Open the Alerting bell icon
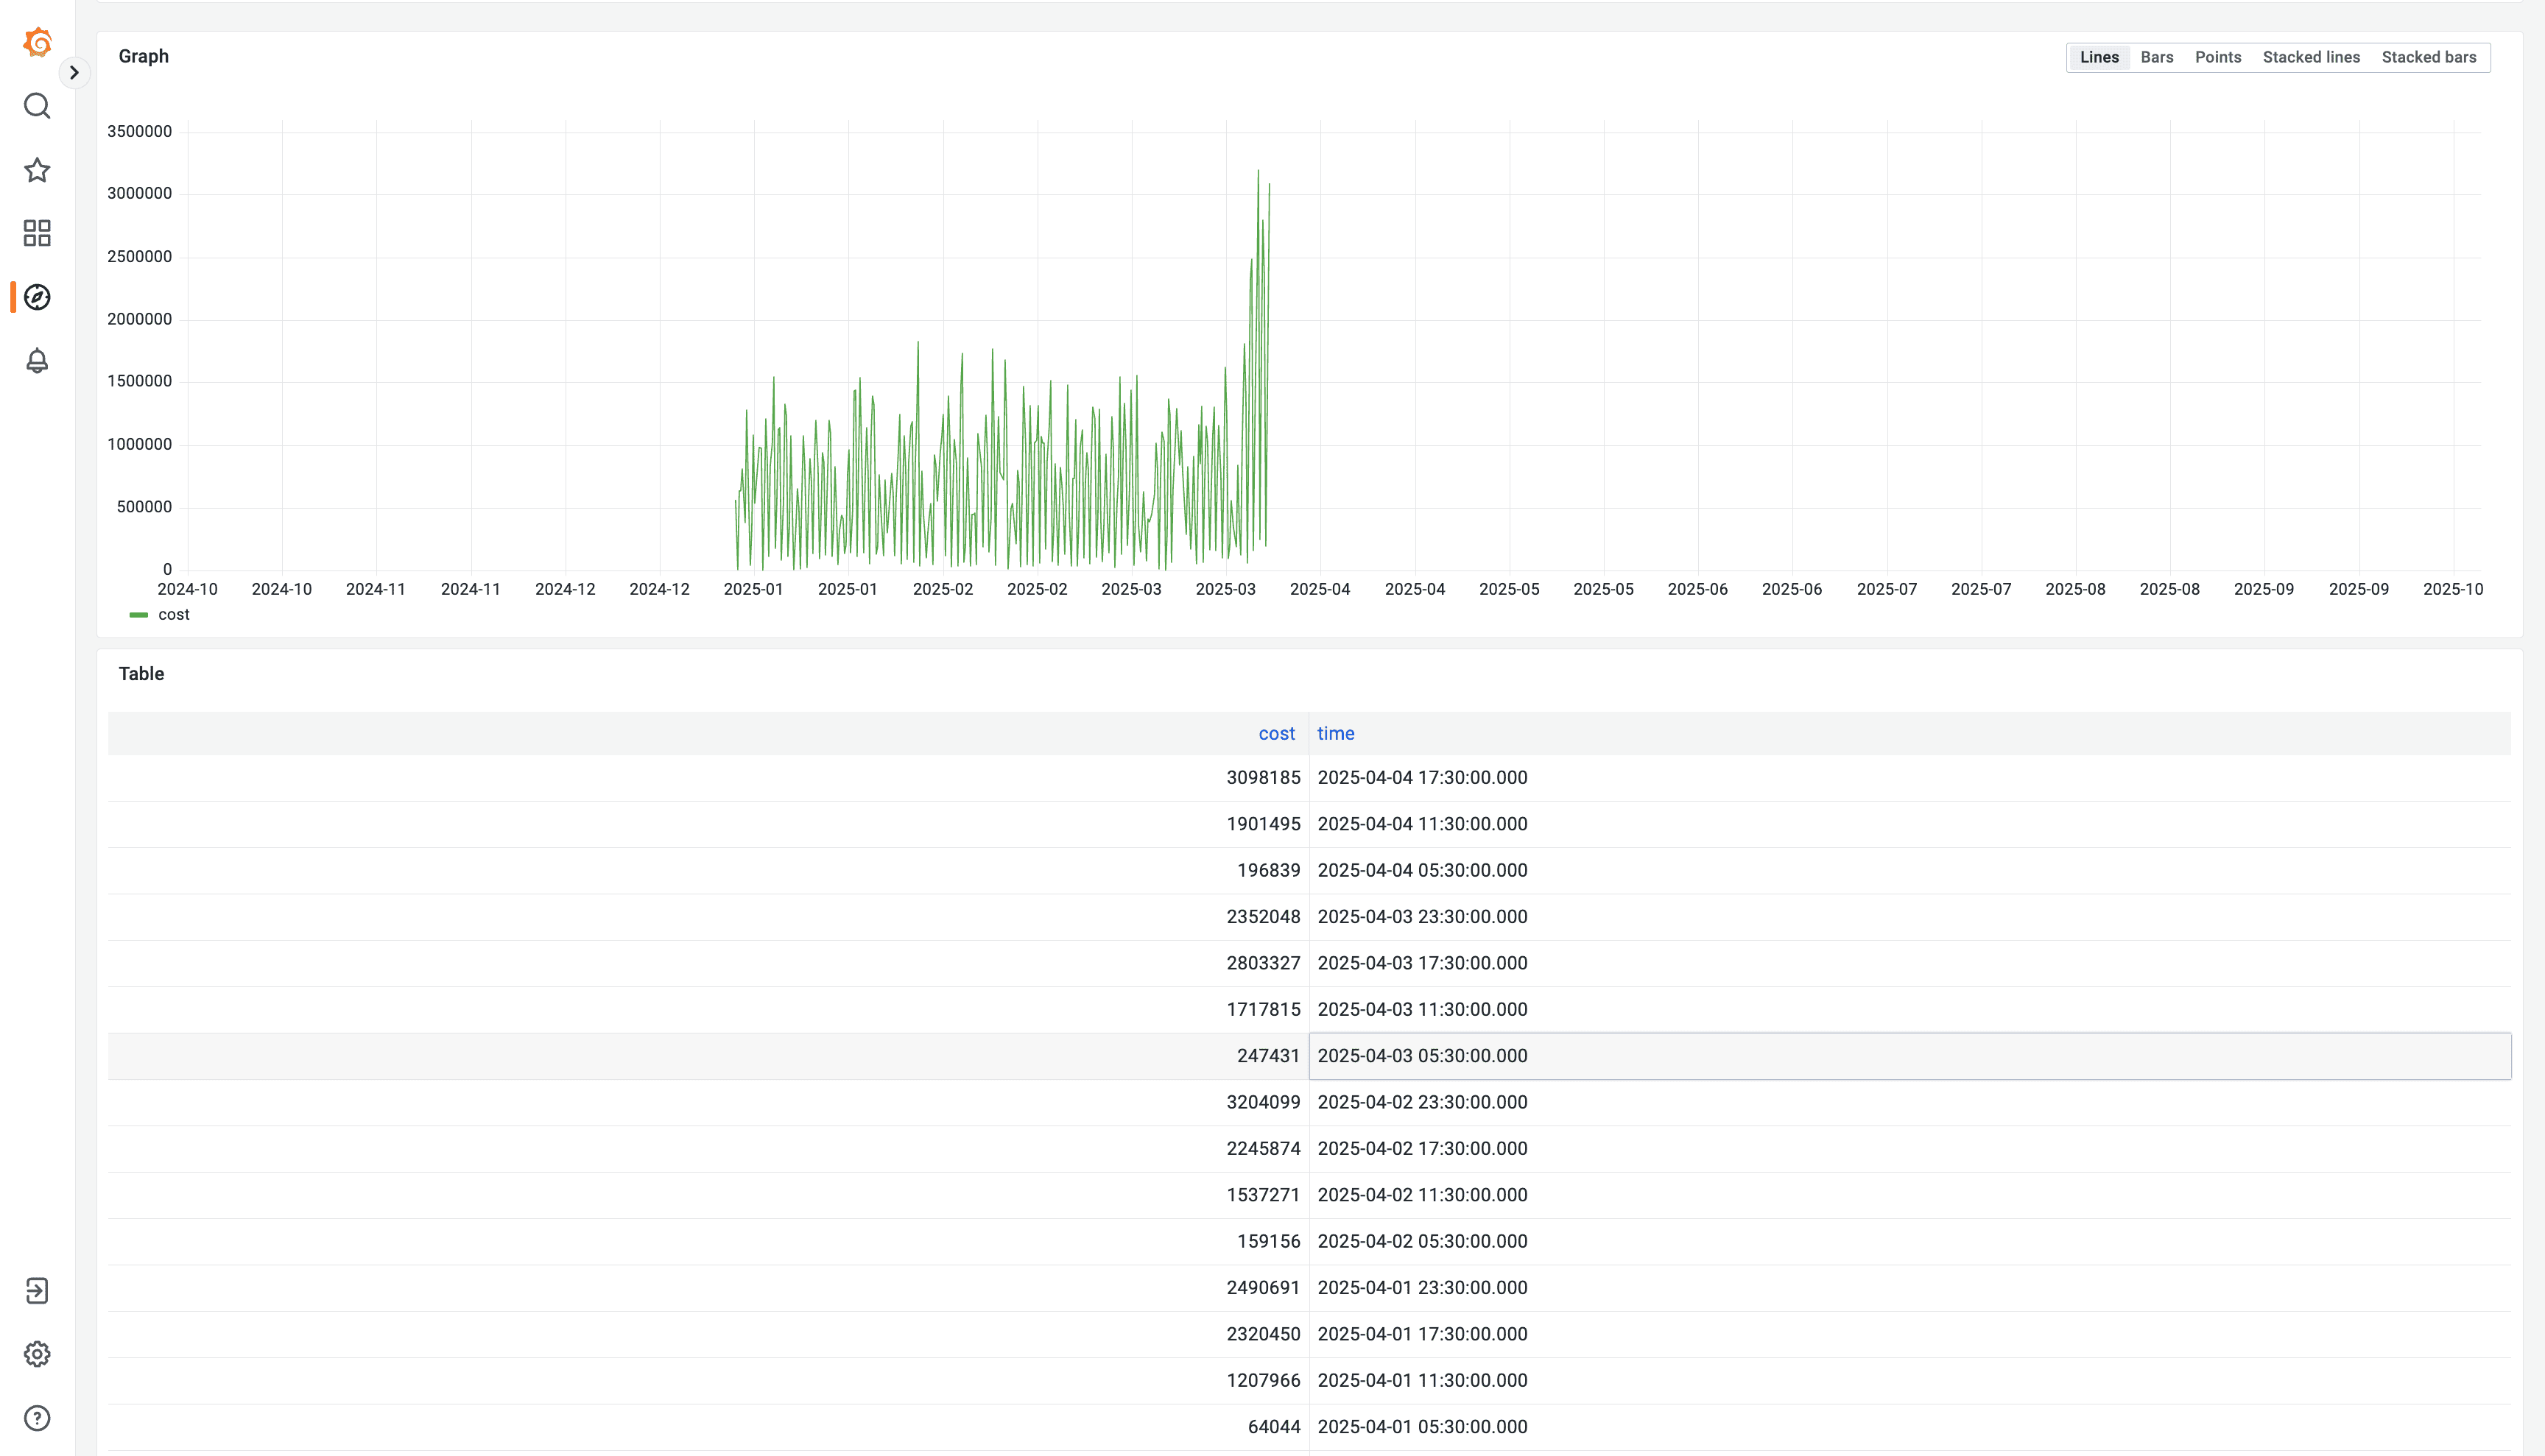 pyautogui.click(x=37, y=361)
